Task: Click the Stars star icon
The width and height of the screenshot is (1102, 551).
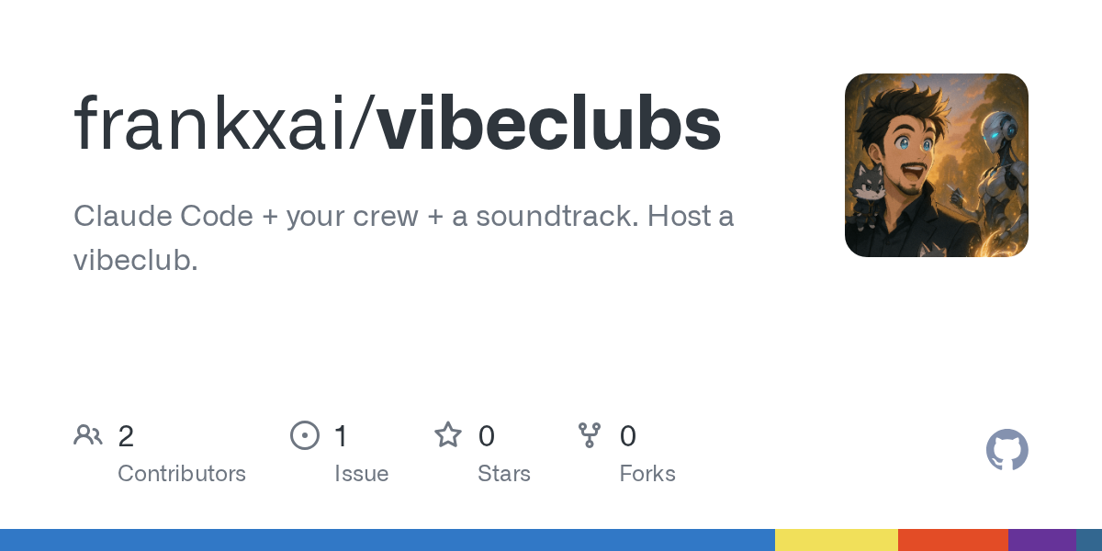Action: (448, 434)
